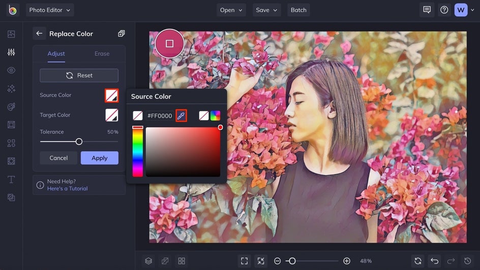Toggle the eye visibility tool in sidebar
480x270 pixels.
point(11,70)
